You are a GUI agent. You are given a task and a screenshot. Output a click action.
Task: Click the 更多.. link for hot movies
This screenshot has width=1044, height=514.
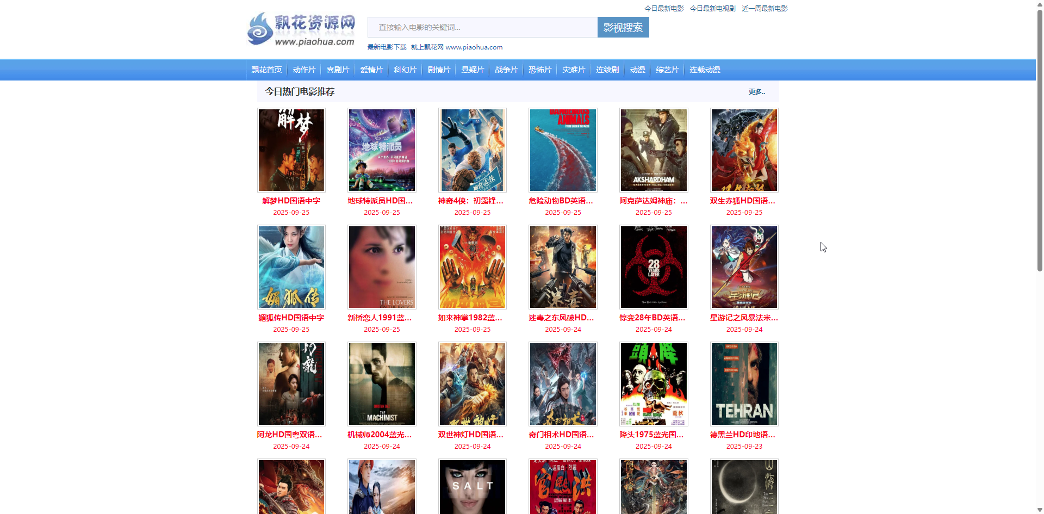[x=756, y=92]
